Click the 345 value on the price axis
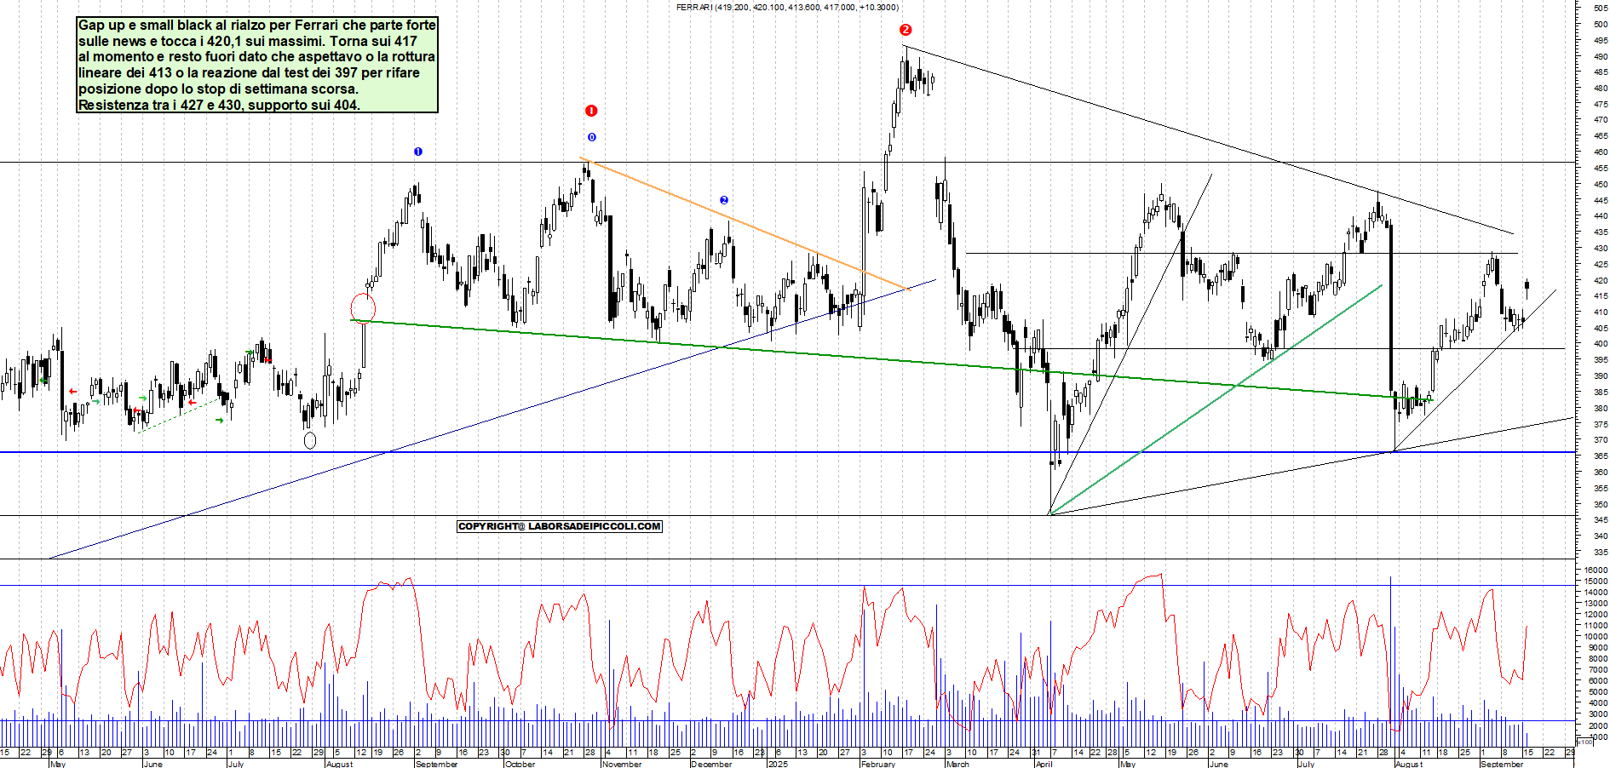Viewport: 1610px width, 768px height. coord(1601,520)
